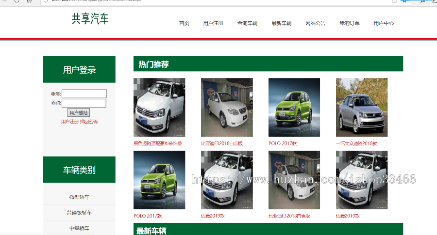Open 我的订单 from the navigation
The height and width of the screenshot is (235, 437).
tap(350, 23)
